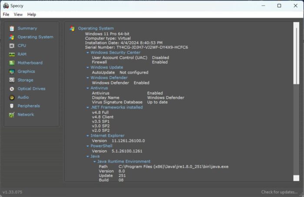304x197 pixels.
Task: Show the RAM section
Action: coord(22,54)
